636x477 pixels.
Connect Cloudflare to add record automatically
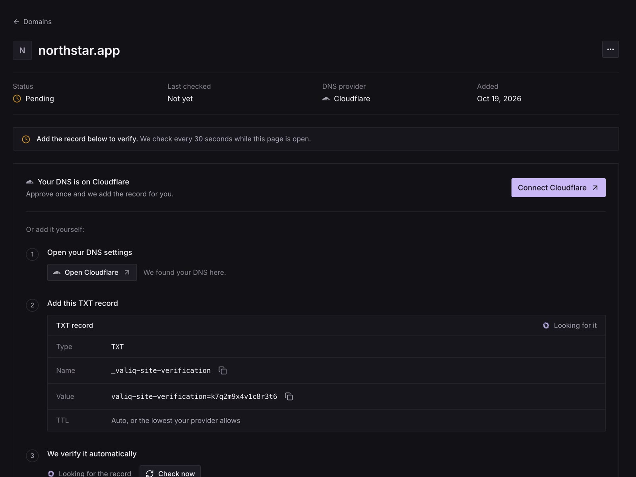pyautogui.click(x=558, y=188)
